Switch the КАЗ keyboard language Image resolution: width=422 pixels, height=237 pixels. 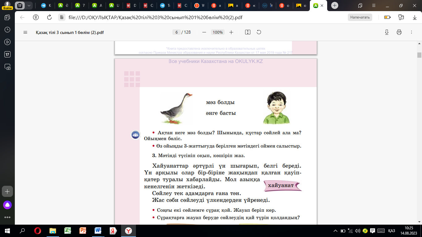tap(392, 231)
